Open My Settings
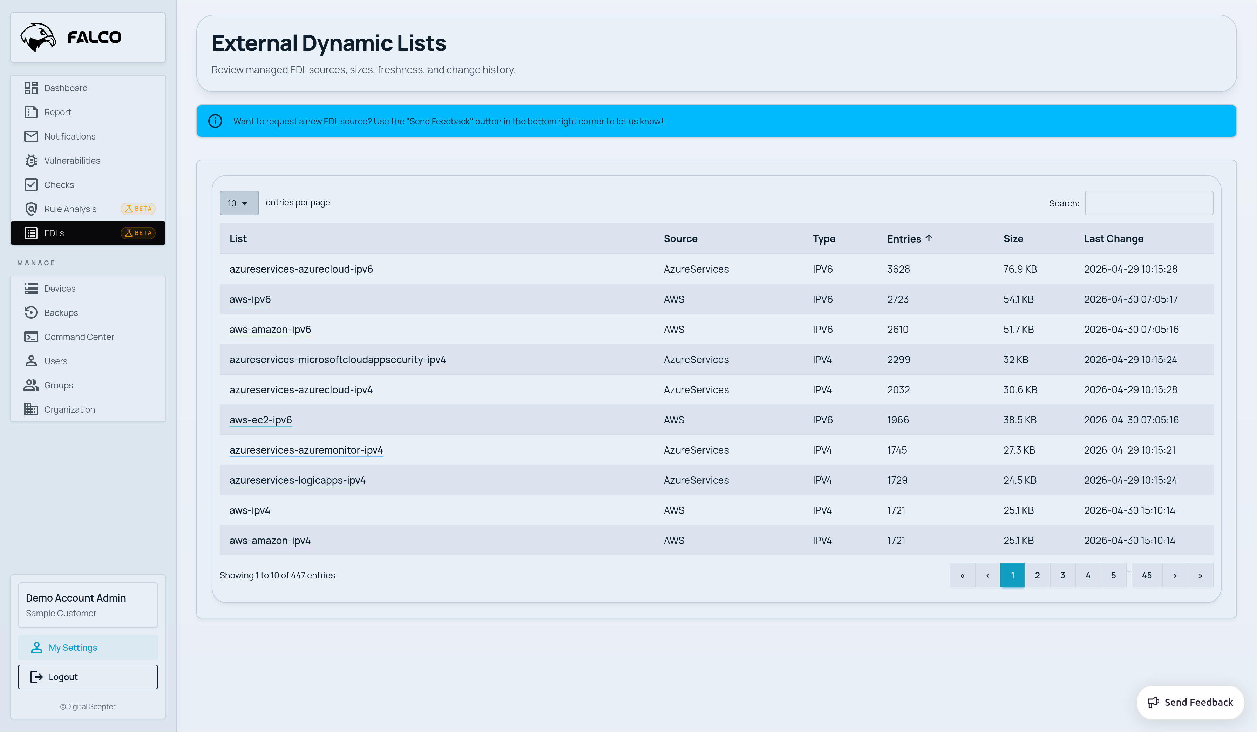Image resolution: width=1257 pixels, height=732 pixels. click(x=88, y=648)
